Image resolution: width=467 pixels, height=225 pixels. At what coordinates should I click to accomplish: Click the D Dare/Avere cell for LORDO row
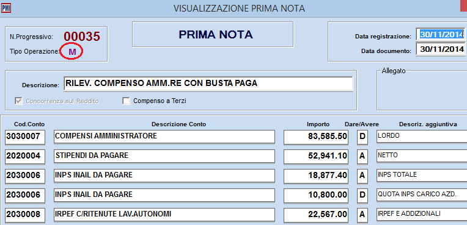[362, 137]
